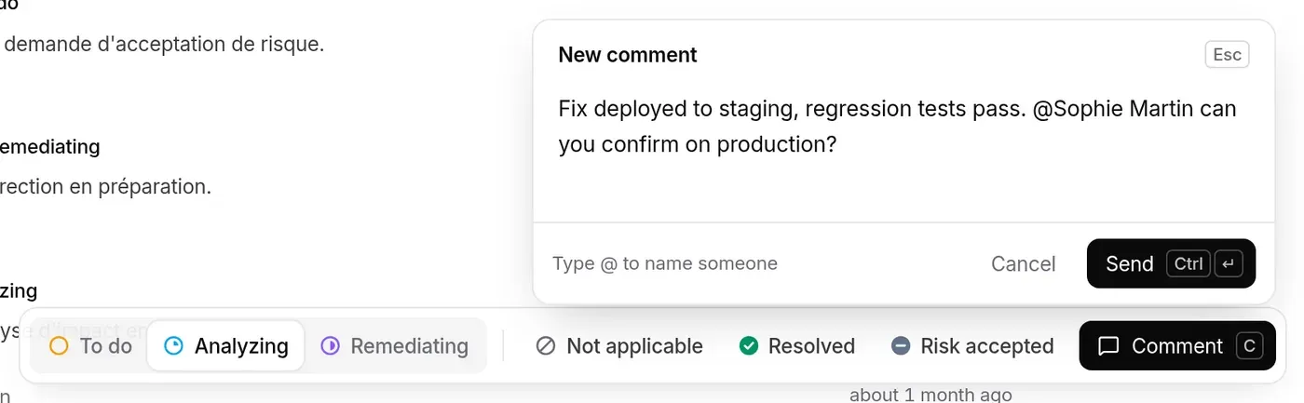Click the gray minus Risk accepted icon
Image resolution: width=1304 pixels, height=403 pixels.
point(901,346)
